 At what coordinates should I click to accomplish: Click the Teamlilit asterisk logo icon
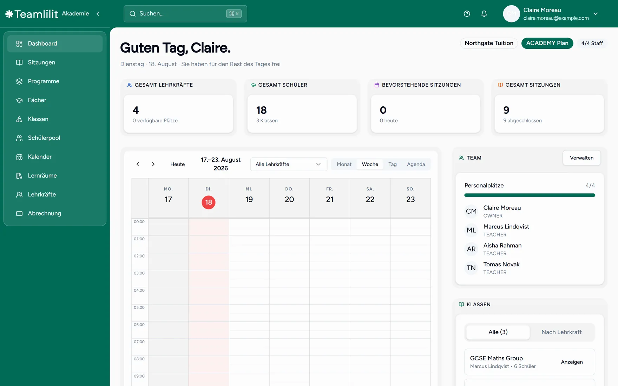(9, 14)
